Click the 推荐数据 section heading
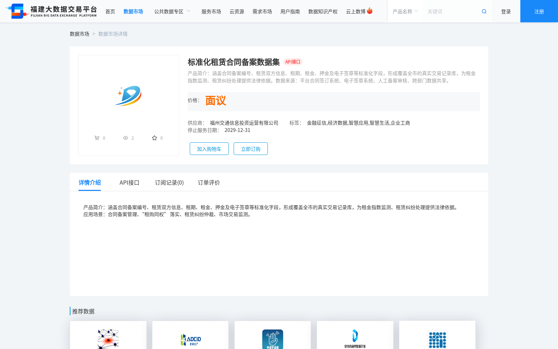558x349 pixels. [x=83, y=311]
